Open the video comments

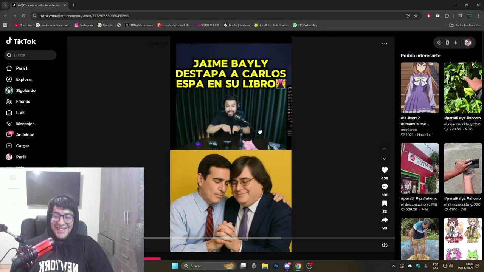(385, 187)
